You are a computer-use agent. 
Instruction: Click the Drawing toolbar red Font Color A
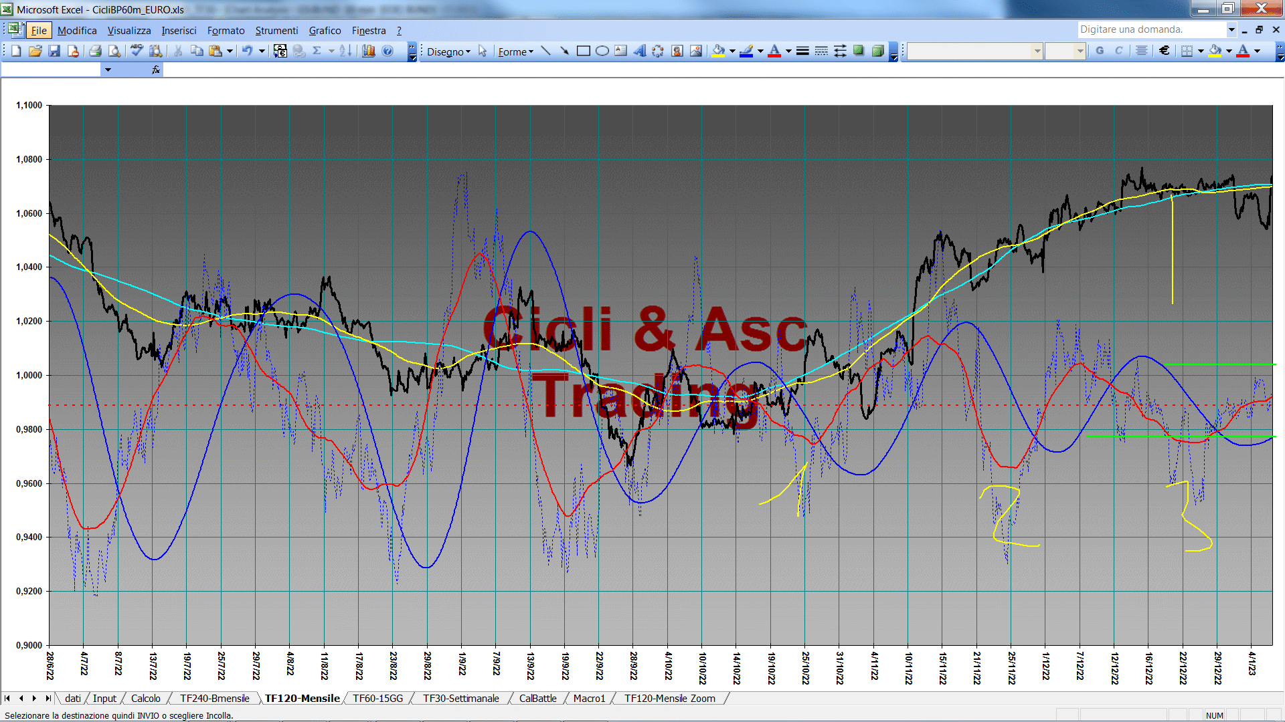[774, 51]
